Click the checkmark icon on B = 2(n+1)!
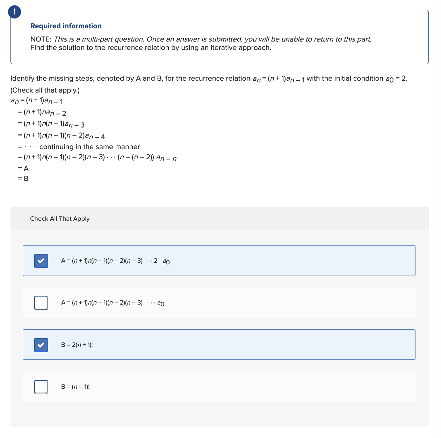Viewport: 441px width, 438px height. pyautogui.click(x=41, y=345)
